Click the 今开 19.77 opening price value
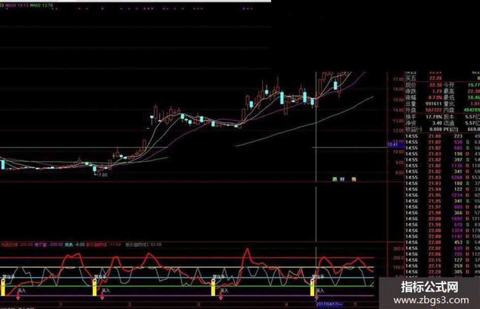 coord(473,85)
